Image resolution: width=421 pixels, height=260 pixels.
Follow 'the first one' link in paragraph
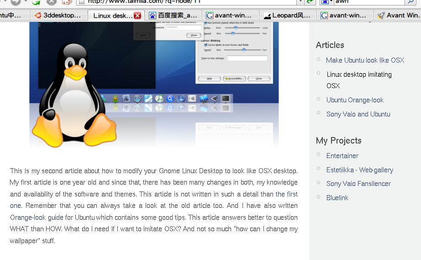pos(286,194)
